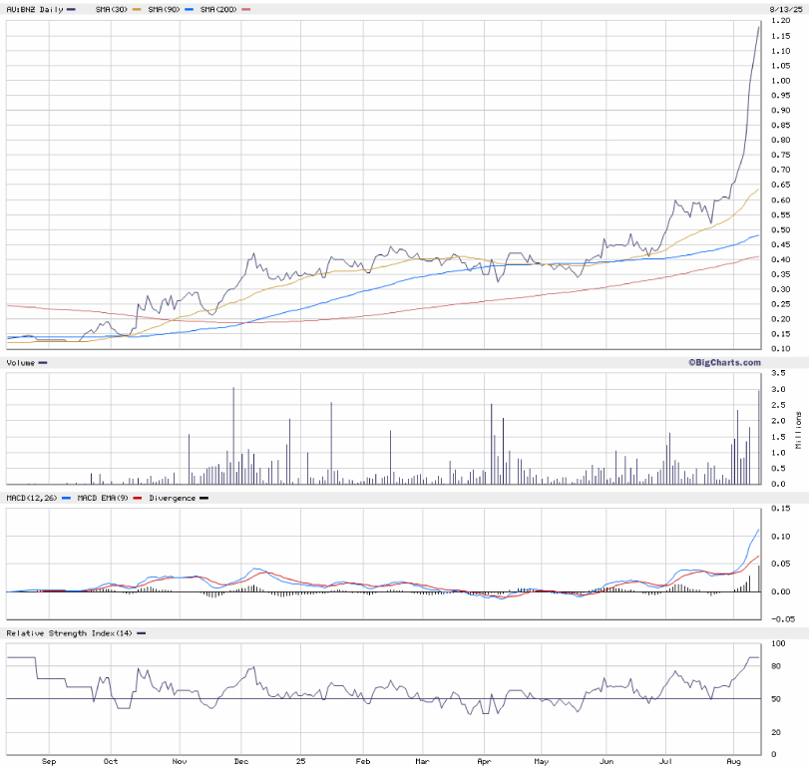The height and width of the screenshot is (769, 809).
Task: Click the Divergence legend label
Action: tap(172, 497)
